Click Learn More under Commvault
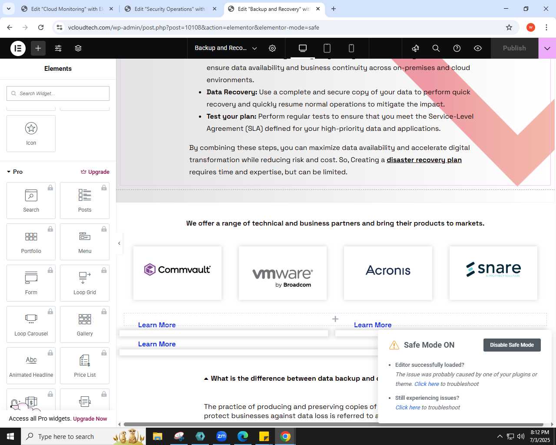 pyautogui.click(x=157, y=325)
